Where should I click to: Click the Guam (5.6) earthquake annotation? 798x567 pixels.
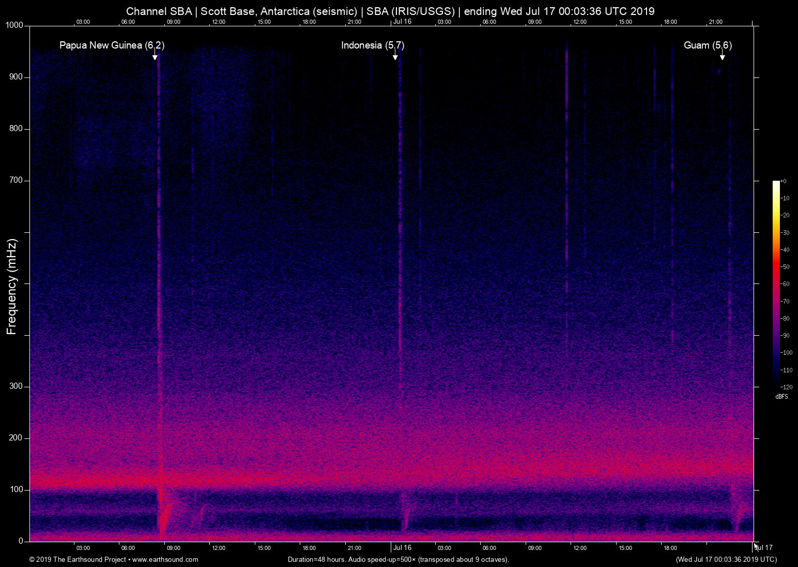(x=708, y=45)
